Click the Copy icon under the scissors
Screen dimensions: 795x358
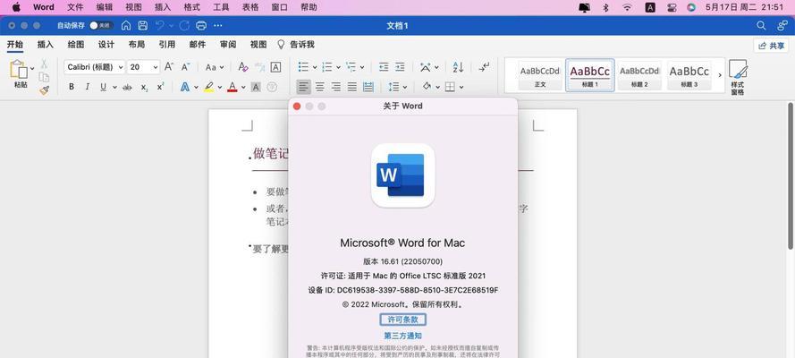pos(44,77)
